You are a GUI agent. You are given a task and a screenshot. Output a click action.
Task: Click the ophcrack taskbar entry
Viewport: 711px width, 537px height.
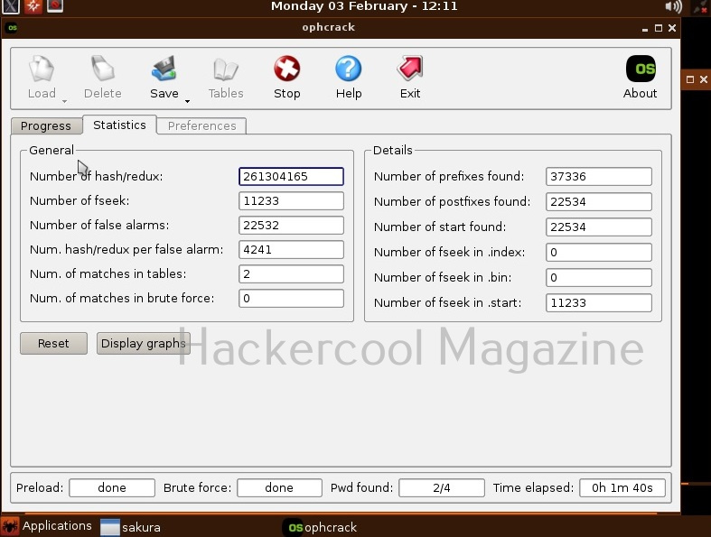tap(322, 527)
